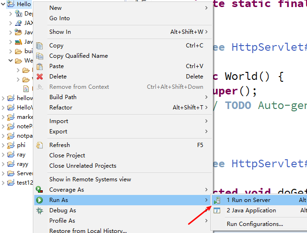
Task: Click the JAX web services icon
Action: point(18,23)
